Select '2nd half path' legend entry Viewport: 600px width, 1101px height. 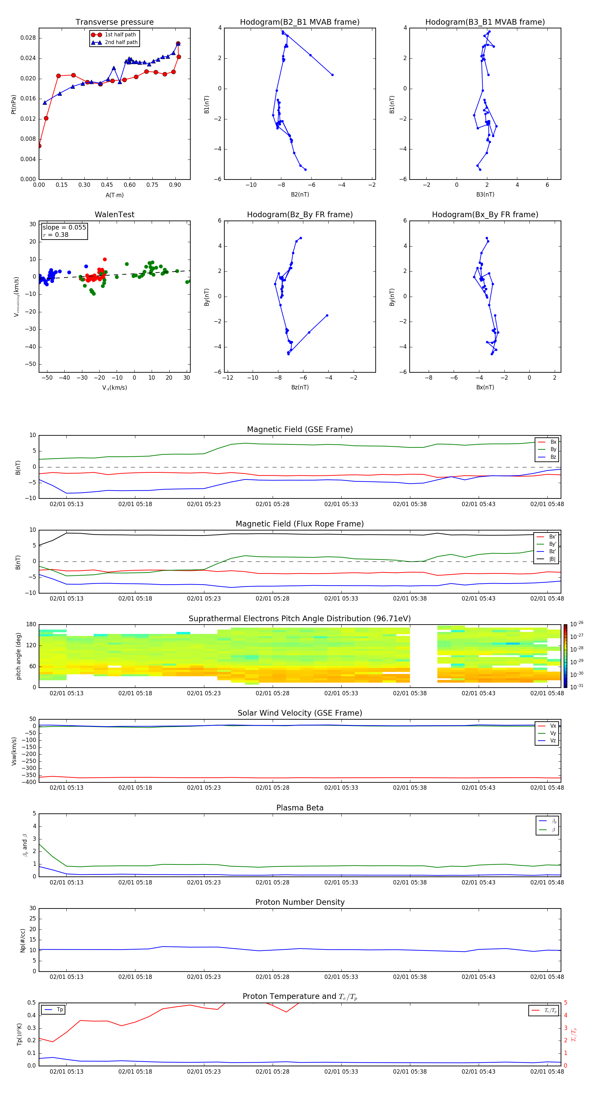pyautogui.click(x=114, y=42)
